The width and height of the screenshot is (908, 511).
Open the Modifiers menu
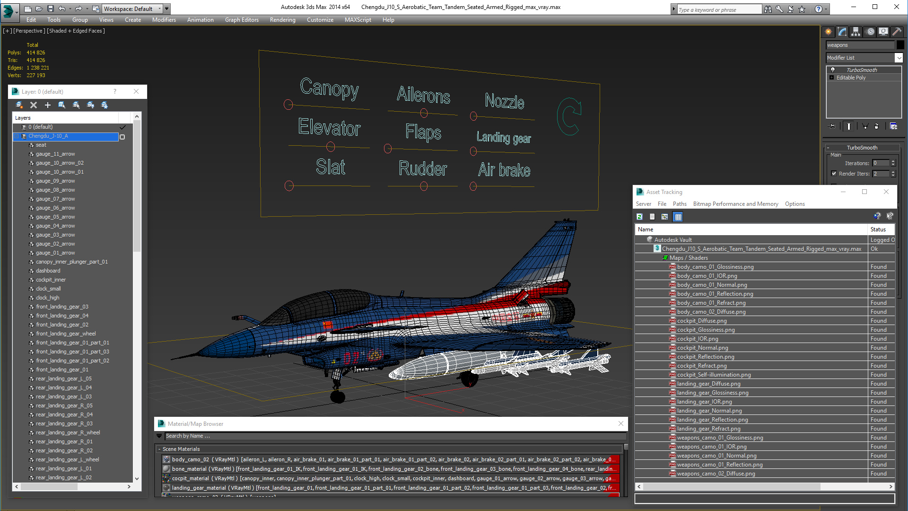pos(164,20)
